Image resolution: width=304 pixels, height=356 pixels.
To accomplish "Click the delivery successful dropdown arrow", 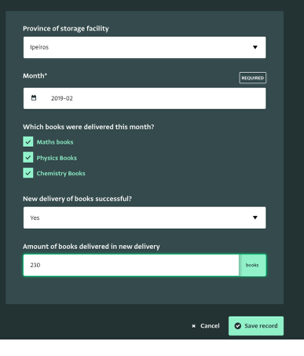I will [255, 218].
